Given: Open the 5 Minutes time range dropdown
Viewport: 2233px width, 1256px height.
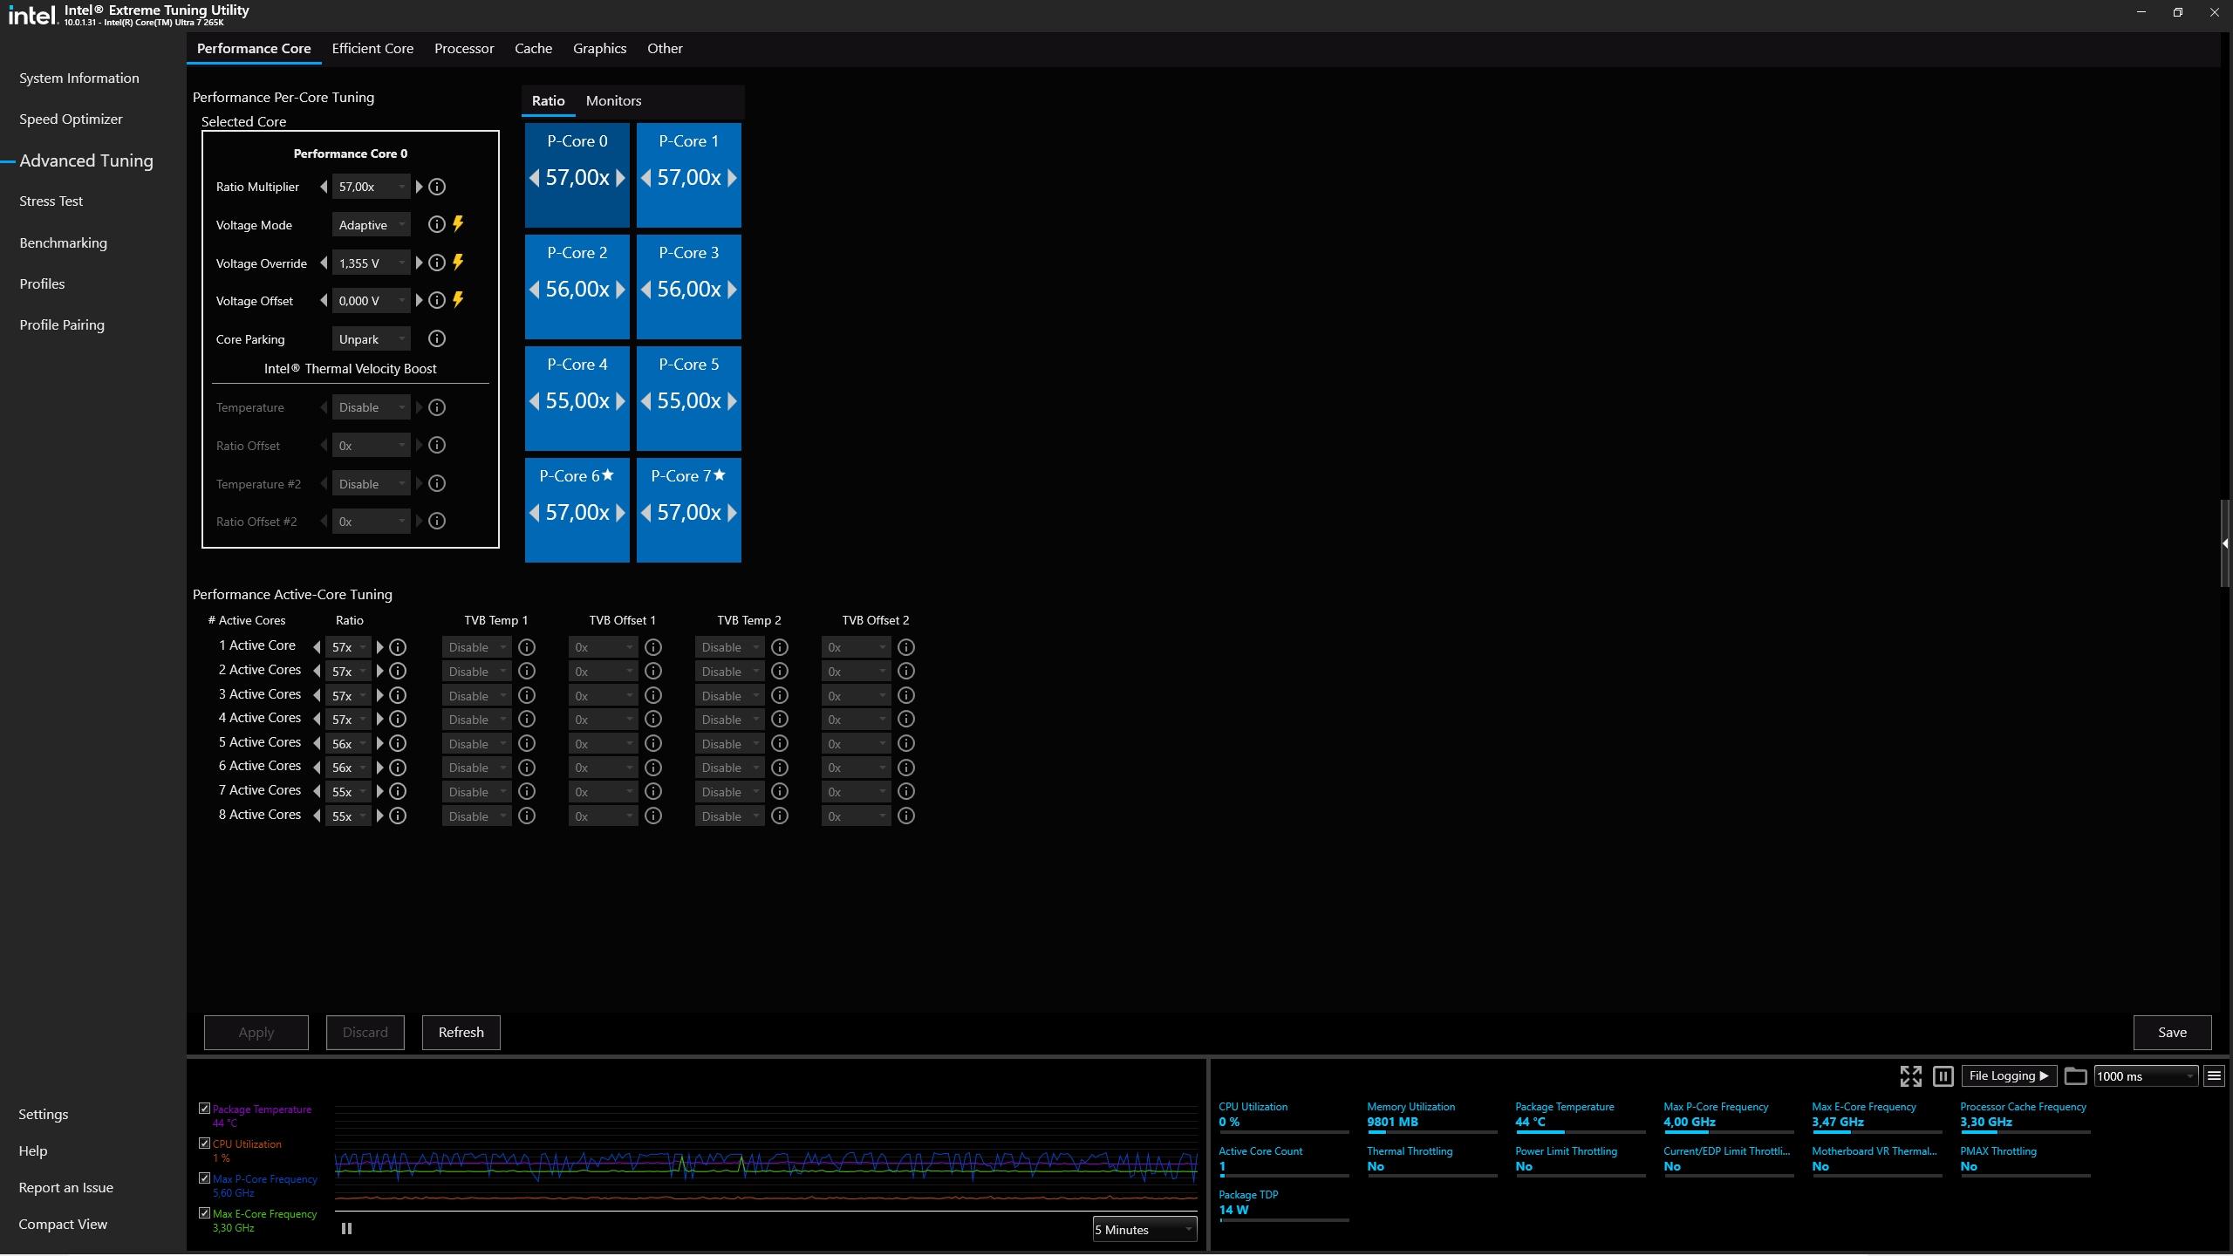Looking at the screenshot, I should point(1144,1230).
